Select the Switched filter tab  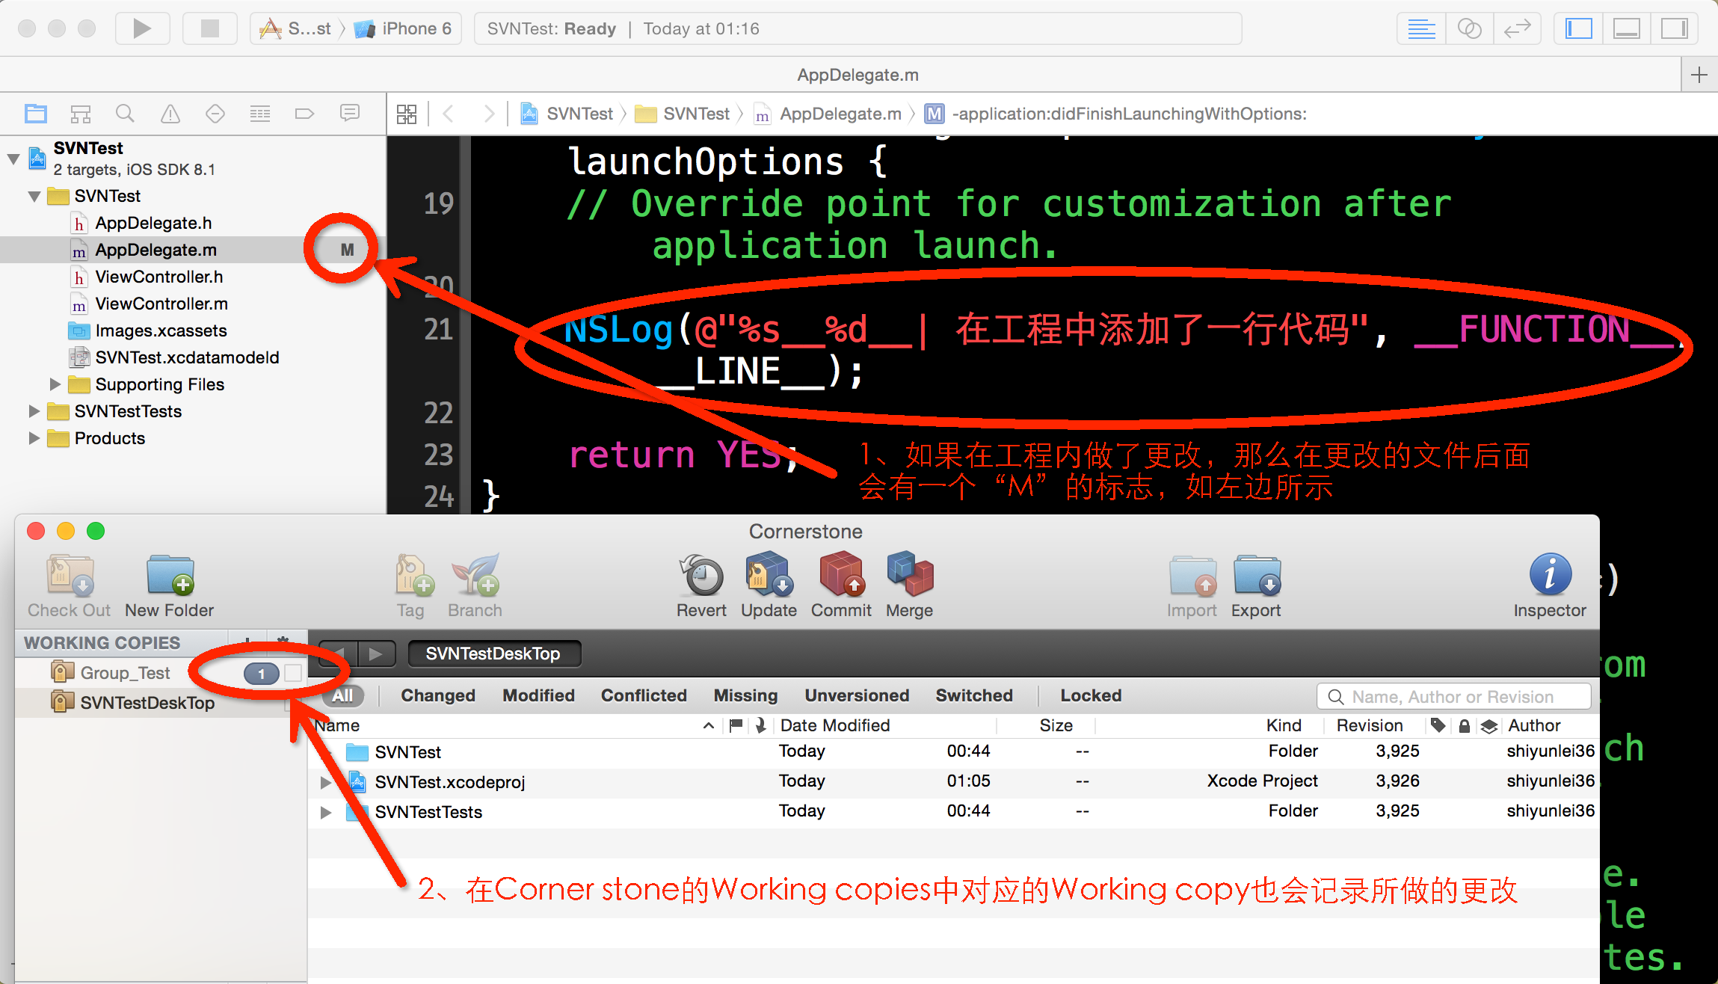click(x=974, y=695)
